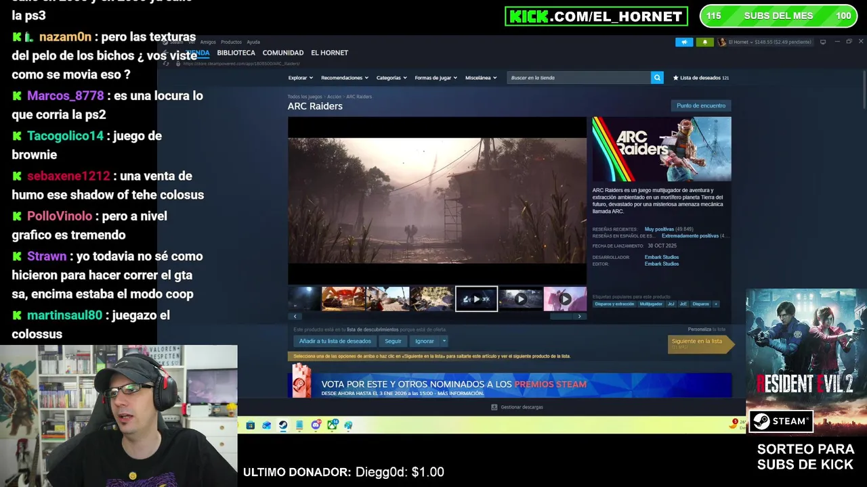Open the Paint icon in the taskbar
The width and height of the screenshot is (867, 487).
pos(348,425)
